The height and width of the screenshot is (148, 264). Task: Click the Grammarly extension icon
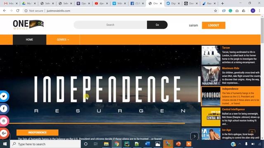pyautogui.click(x=230, y=11)
